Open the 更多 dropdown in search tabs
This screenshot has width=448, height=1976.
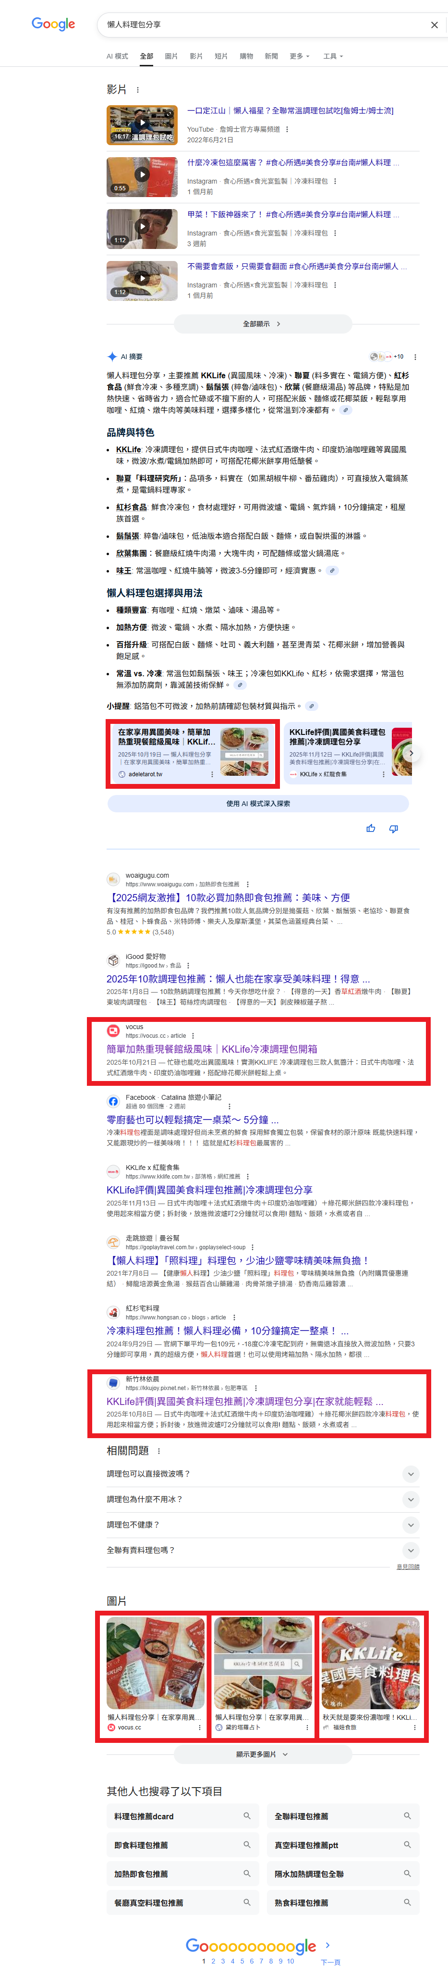tap(300, 56)
